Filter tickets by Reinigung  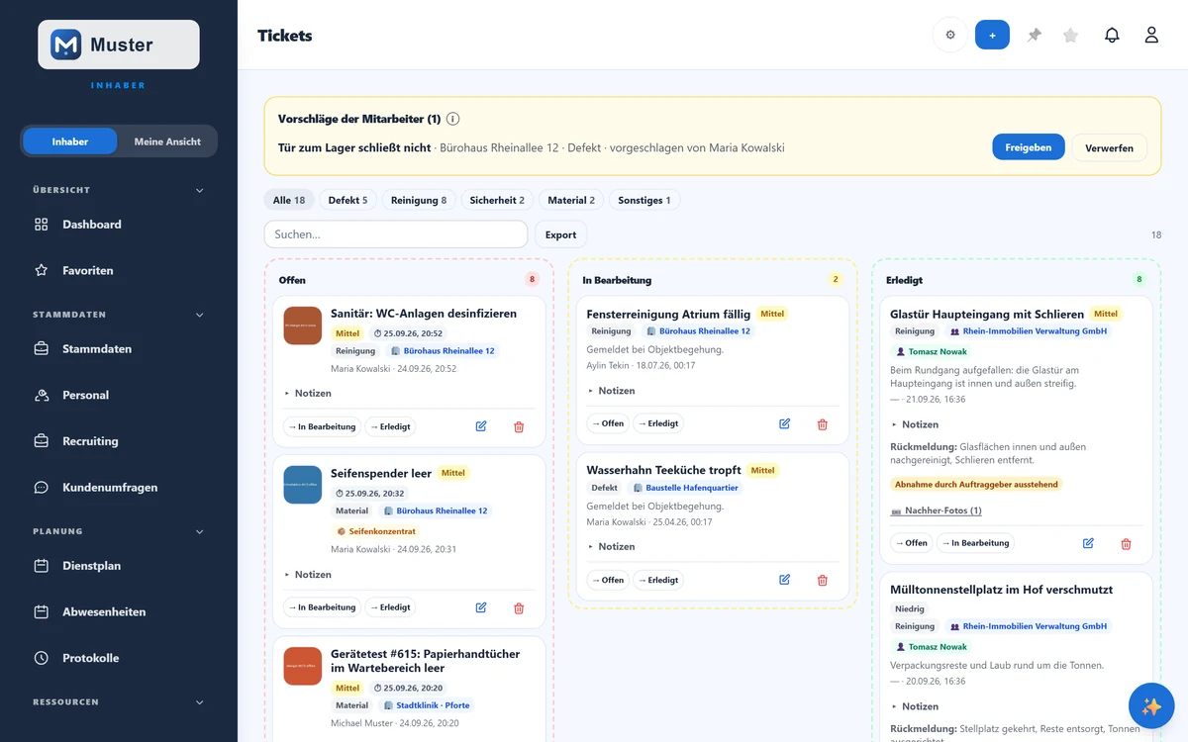click(419, 200)
